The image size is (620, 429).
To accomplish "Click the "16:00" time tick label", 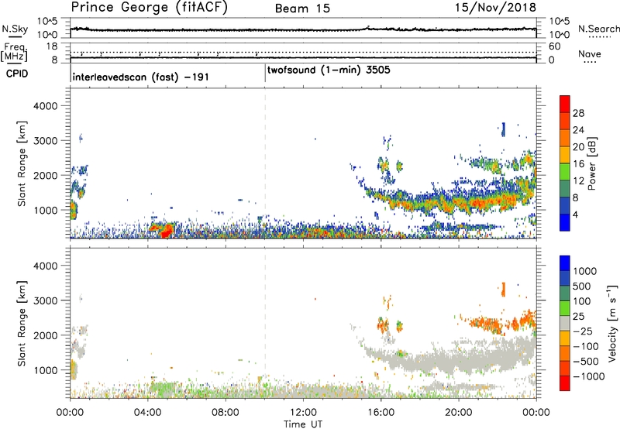I will pos(381,413).
